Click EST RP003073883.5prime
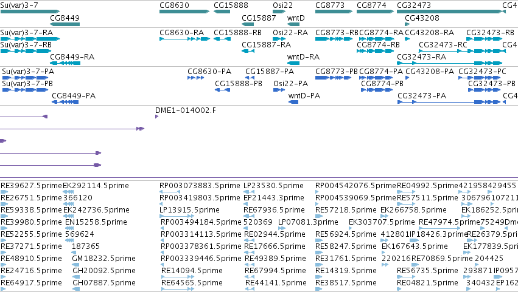The width and height of the screenshot is (518, 292). 200,186
